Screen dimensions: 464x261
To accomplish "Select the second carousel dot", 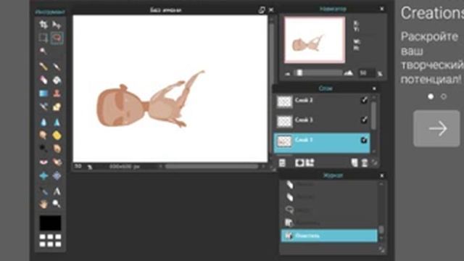I will (x=444, y=96).
